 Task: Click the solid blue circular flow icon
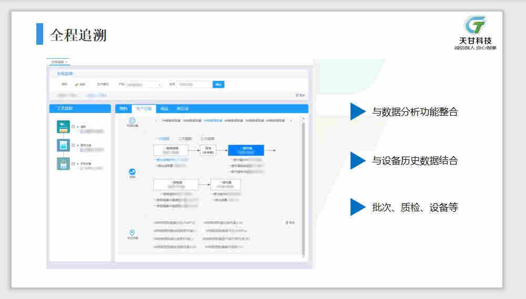click(x=132, y=172)
